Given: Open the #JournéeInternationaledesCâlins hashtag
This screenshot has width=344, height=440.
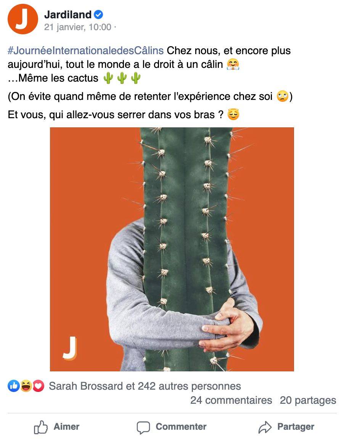Looking at the screenshot, I should [x=85, y=50].
